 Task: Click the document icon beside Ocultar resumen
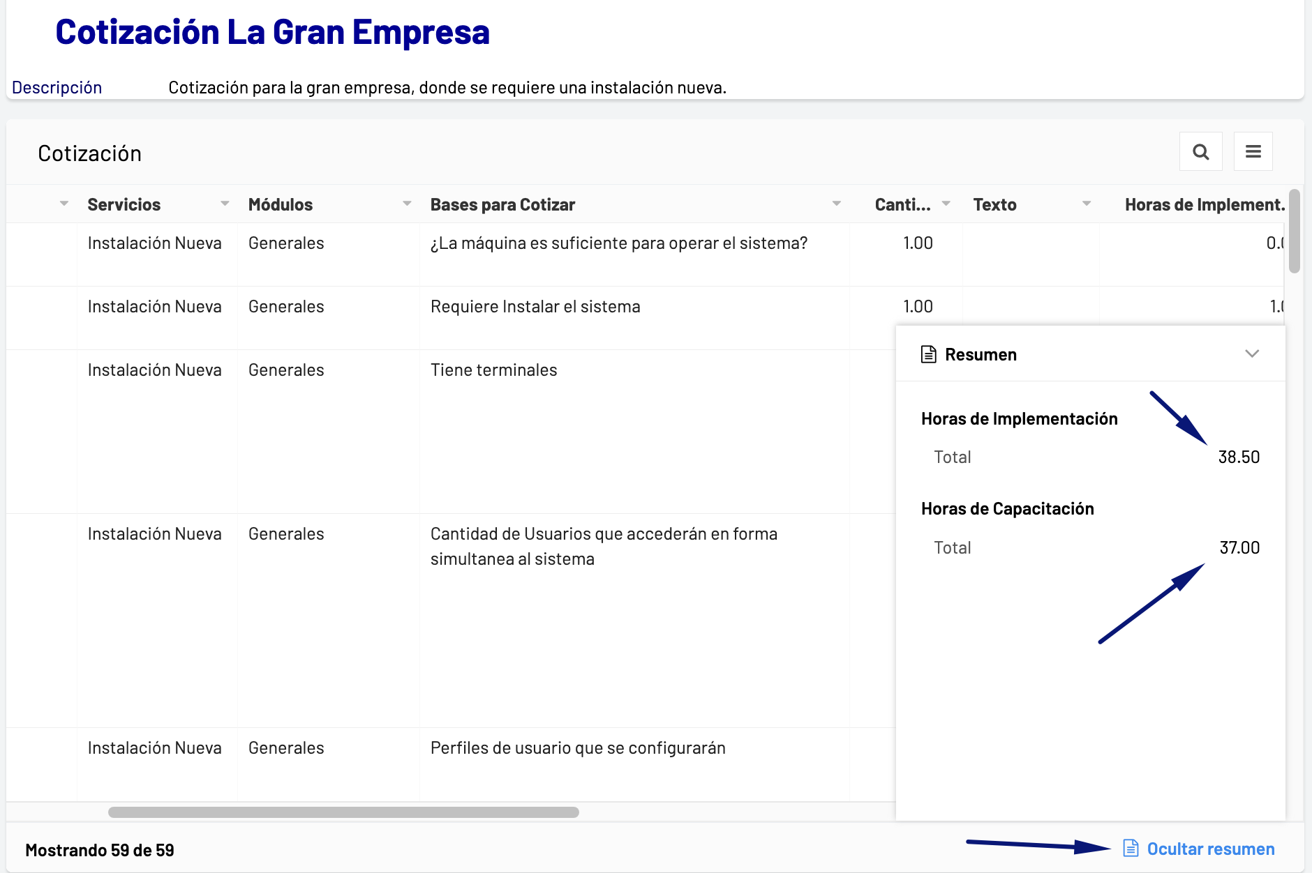[1131, 848]
